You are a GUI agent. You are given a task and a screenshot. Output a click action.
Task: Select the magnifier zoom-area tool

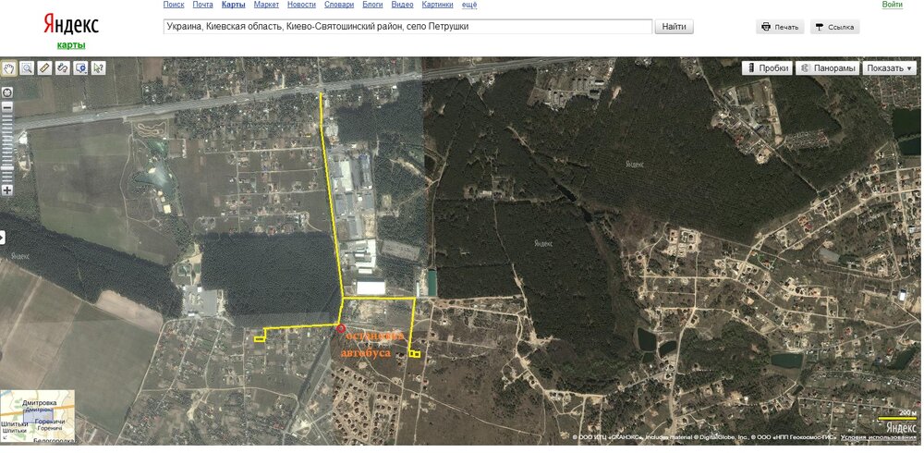[x=27, y=67]
